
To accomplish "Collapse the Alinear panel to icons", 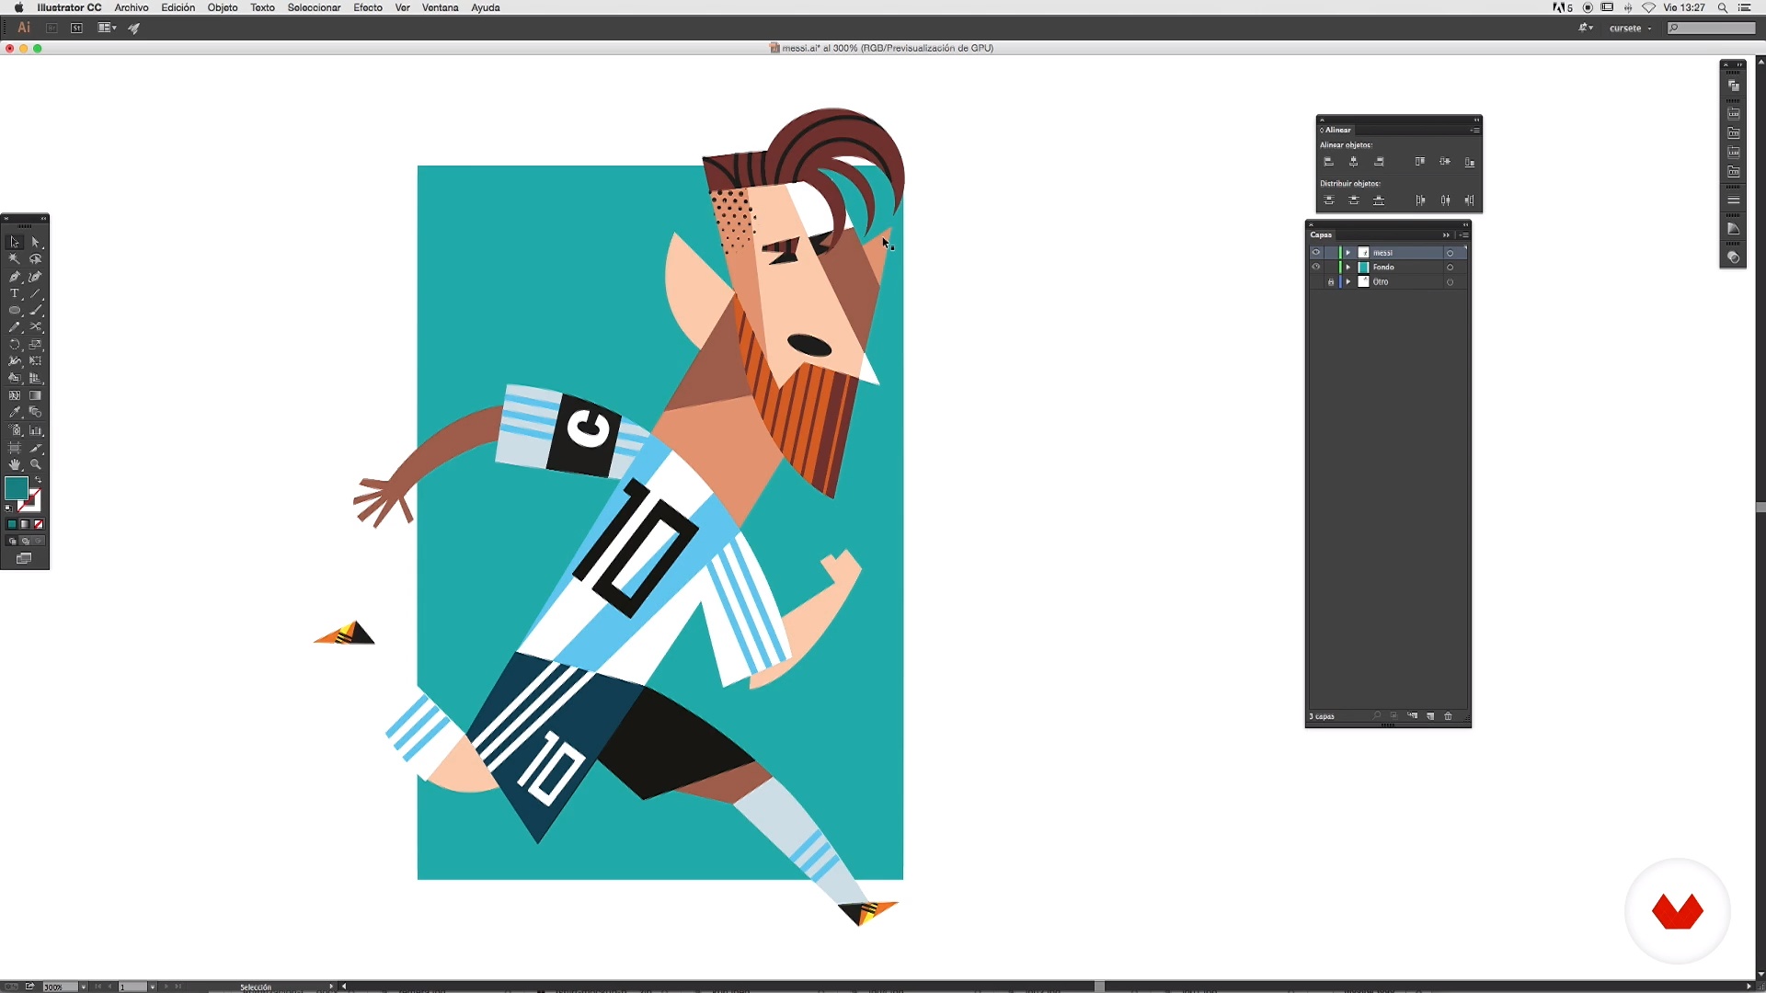I will pos(1477,120).
